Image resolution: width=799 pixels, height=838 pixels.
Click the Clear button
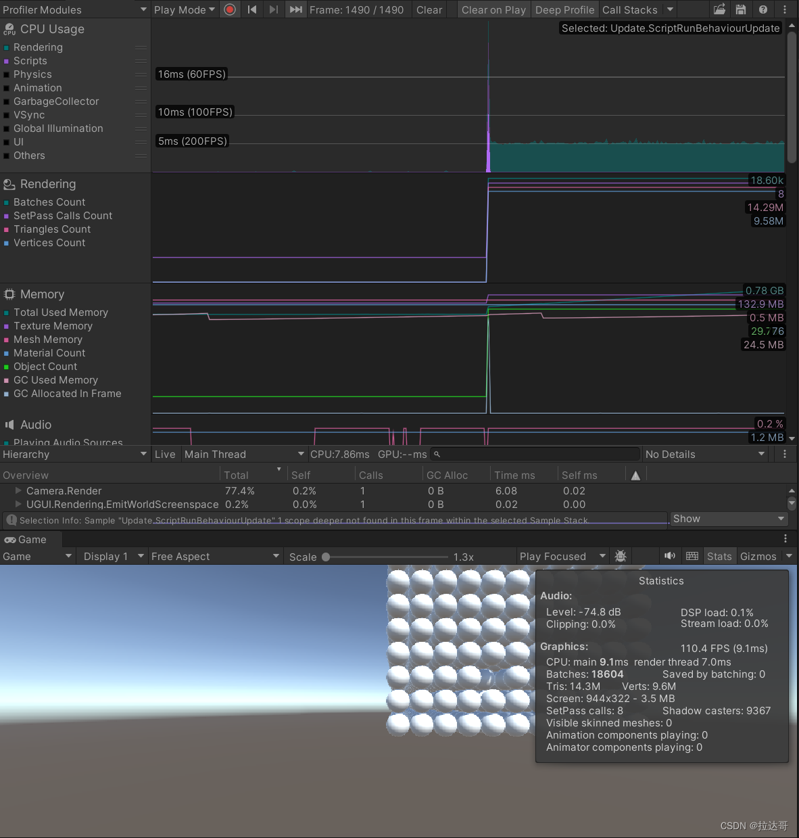pyautogui.click(x=429, y=9)
